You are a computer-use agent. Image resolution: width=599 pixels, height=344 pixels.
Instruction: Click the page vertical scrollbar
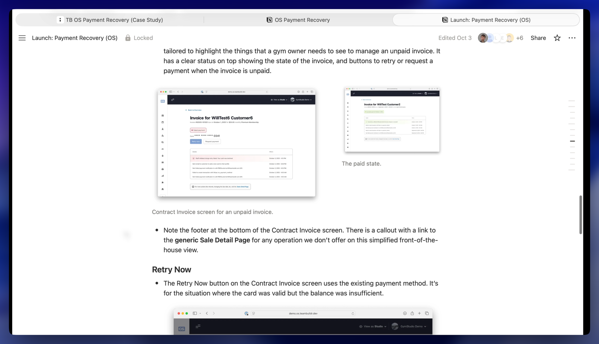(x=580, y=215)
